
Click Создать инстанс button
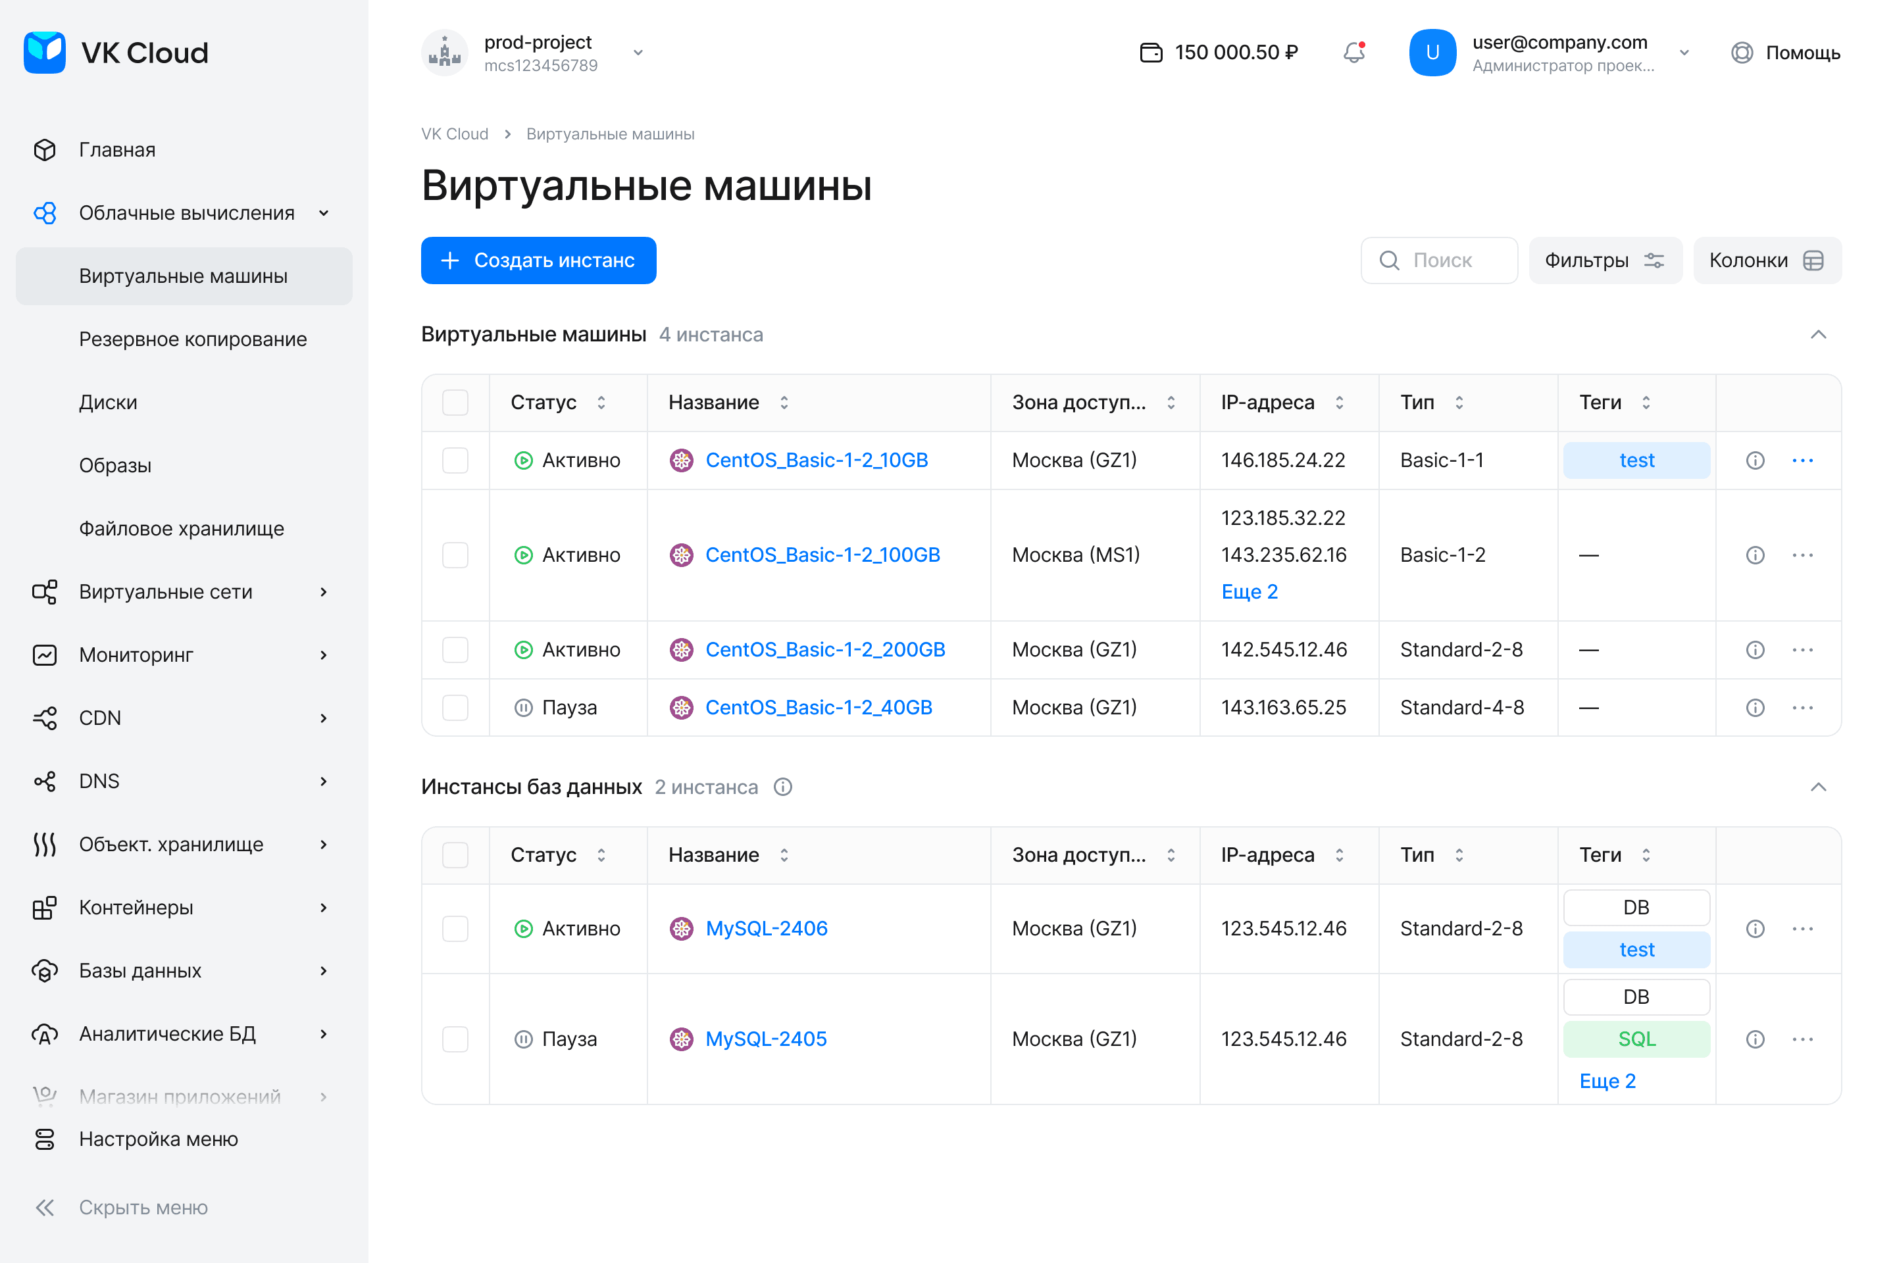click(538, 260)
